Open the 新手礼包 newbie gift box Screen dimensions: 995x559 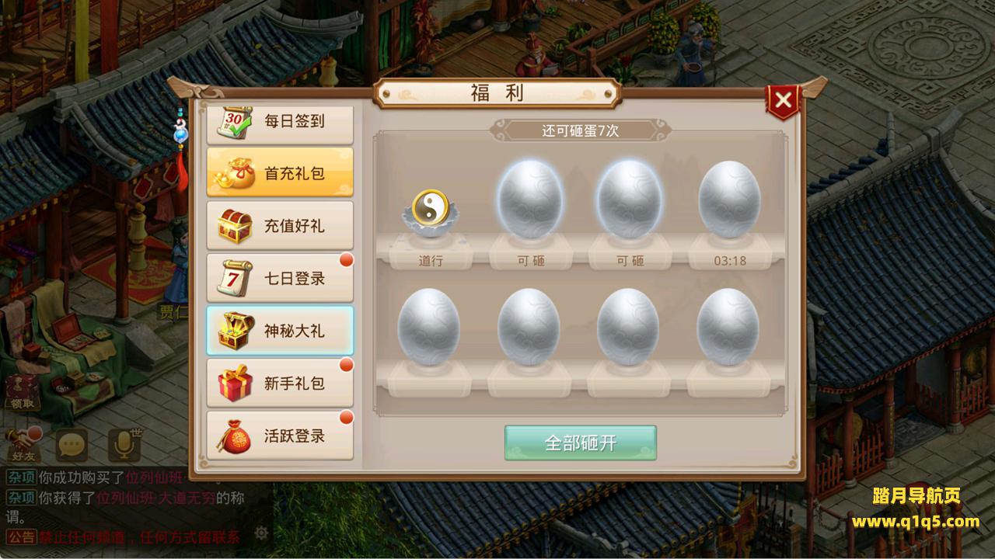click(280, 383)
